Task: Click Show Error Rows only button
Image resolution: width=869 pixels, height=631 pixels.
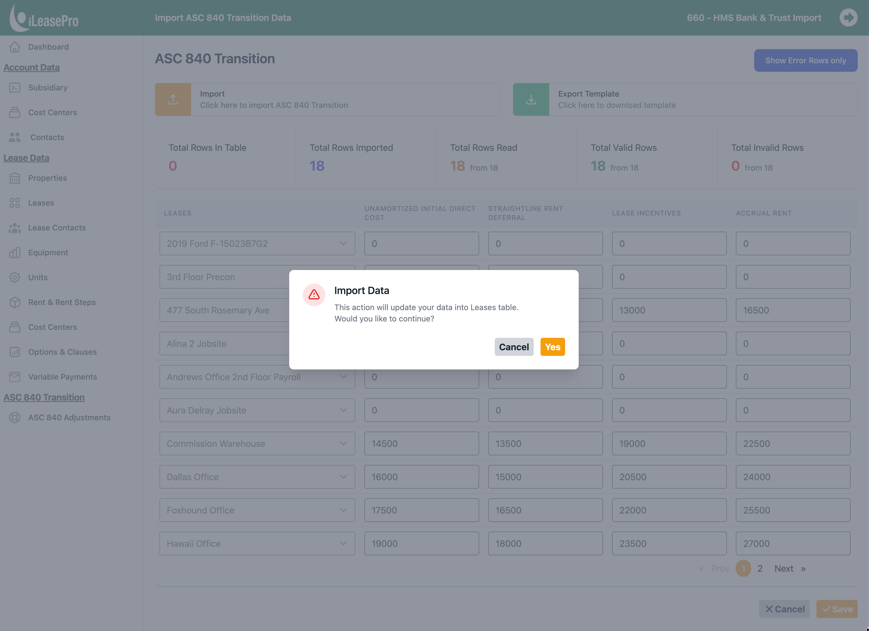Action: tap(805, 60)
